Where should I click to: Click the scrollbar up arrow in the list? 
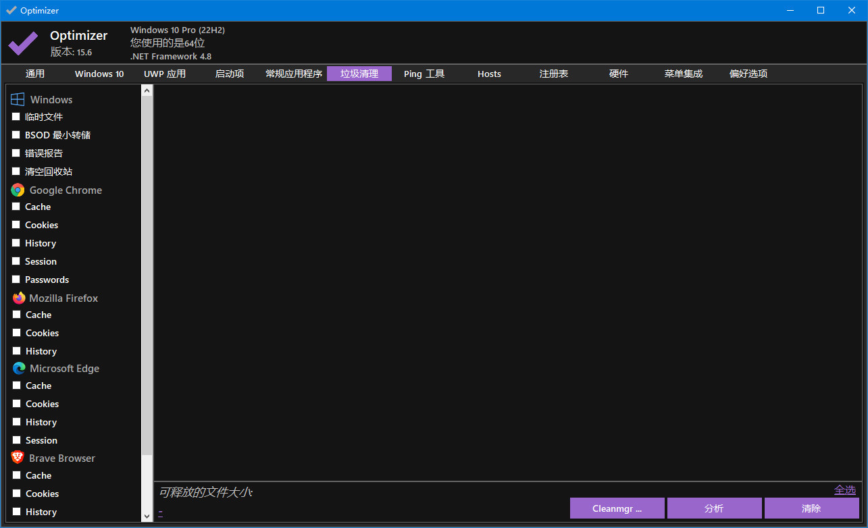[x=147, y=90]
